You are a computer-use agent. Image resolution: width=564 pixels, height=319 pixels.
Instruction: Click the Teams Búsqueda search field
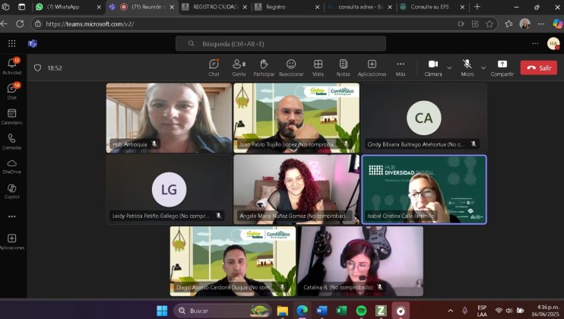click(280, 44)
